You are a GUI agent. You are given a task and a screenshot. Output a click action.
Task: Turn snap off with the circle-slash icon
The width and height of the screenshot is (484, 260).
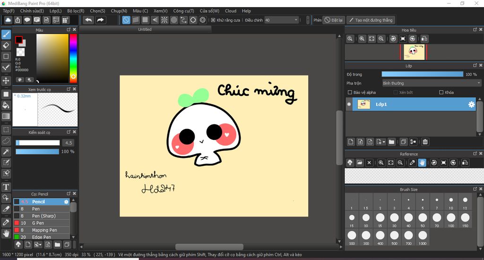tap(126, 20)
